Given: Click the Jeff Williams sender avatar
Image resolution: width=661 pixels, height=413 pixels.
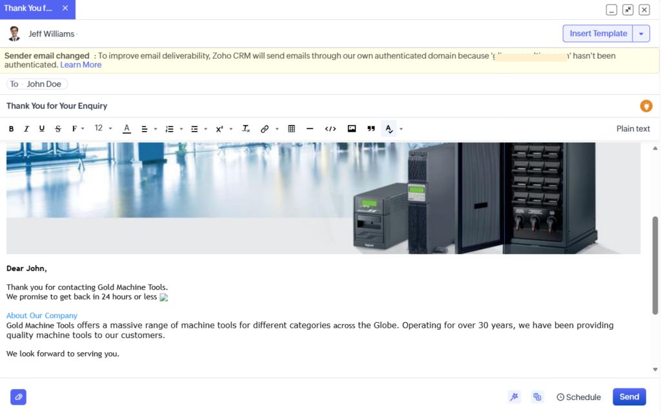Looking at the screenshot, I should (x=14, y=34).
